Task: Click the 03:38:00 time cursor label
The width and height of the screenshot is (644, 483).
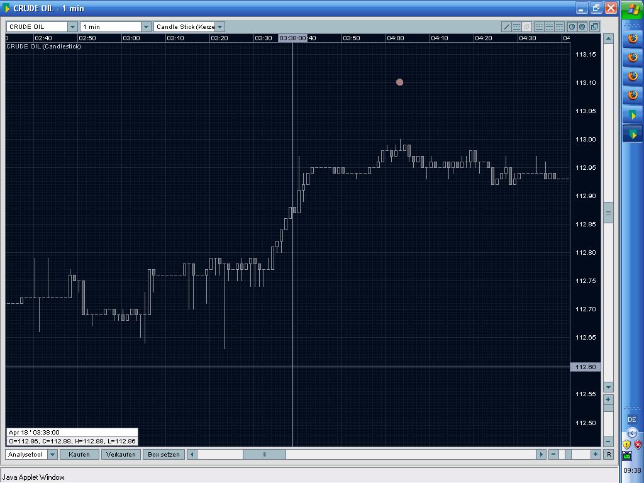Action: click(293, 38)
